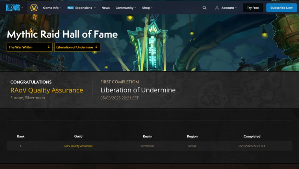Click the Mythic Raid Hall of Fame heading
This screenshot has width=299, height=169.
coord(62,34)
